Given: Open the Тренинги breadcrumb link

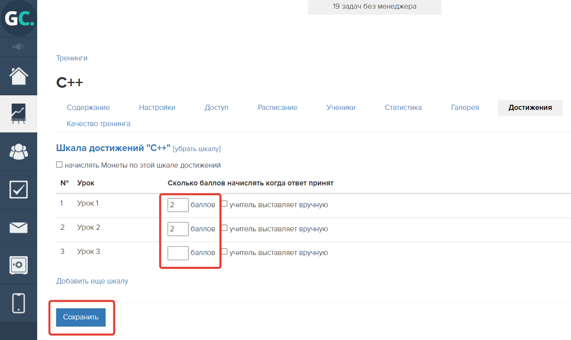Looking at the screenshot, I should pos(72,58).
